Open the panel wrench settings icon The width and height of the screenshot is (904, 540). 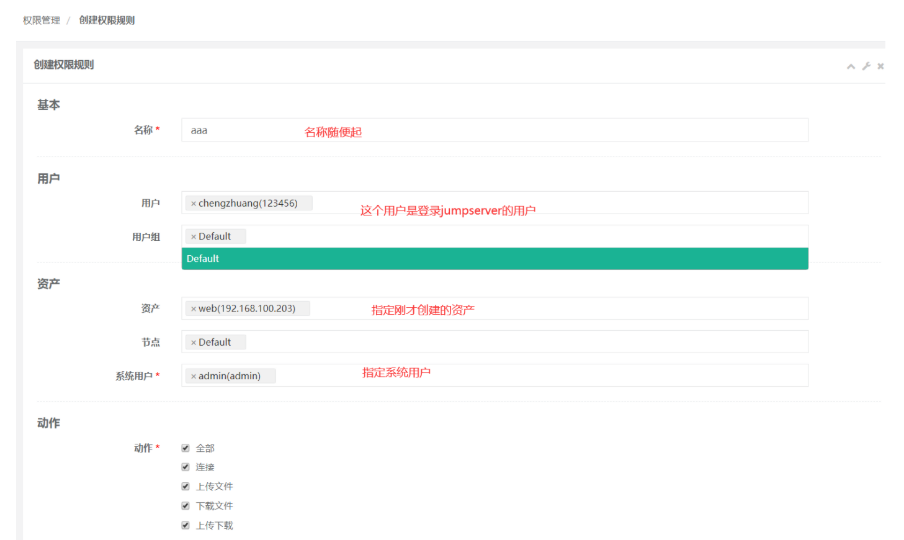(866, 66)
